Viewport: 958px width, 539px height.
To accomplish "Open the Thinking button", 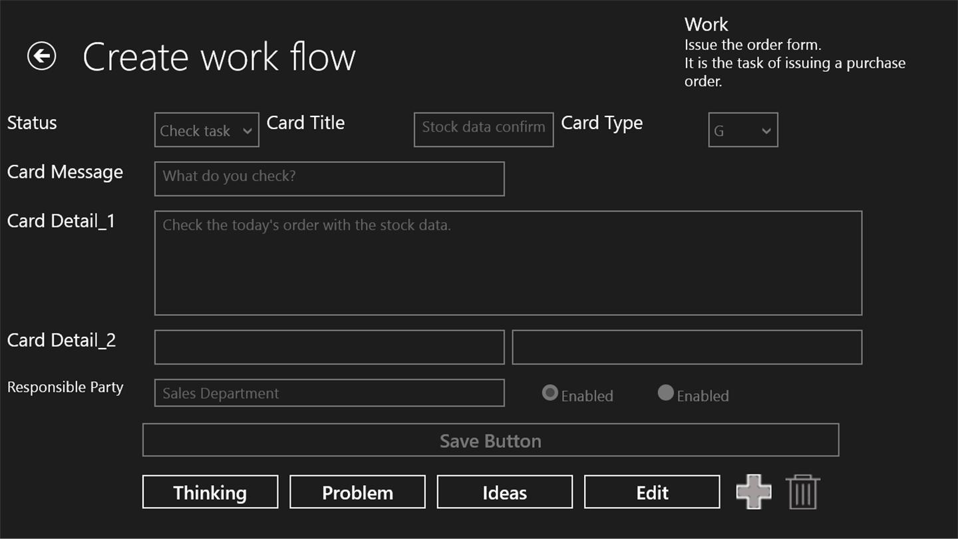I will click(x=210, y=492).
